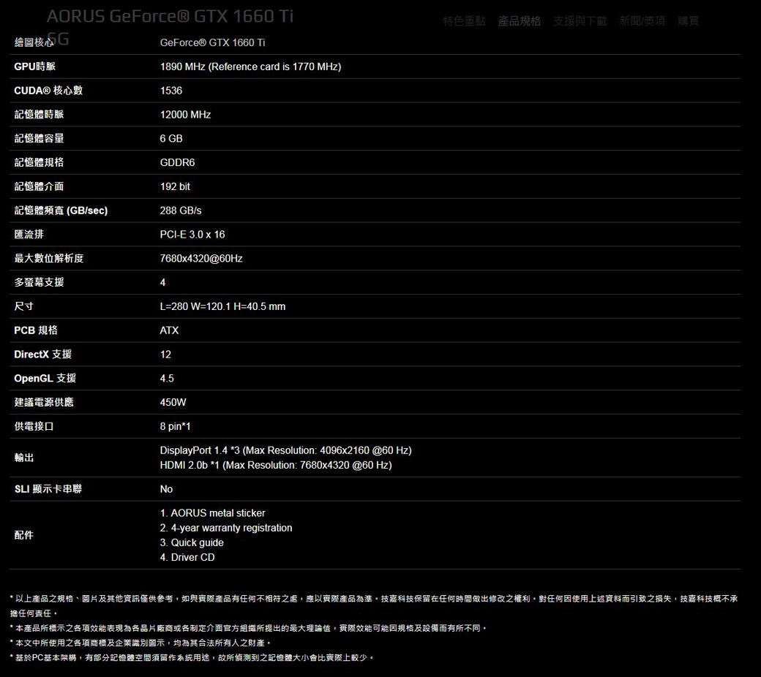Screen dimensions: 761x677
Task: Click the PCI-E 3.0 x 16 bus value
Action: [x=192, y=235]
